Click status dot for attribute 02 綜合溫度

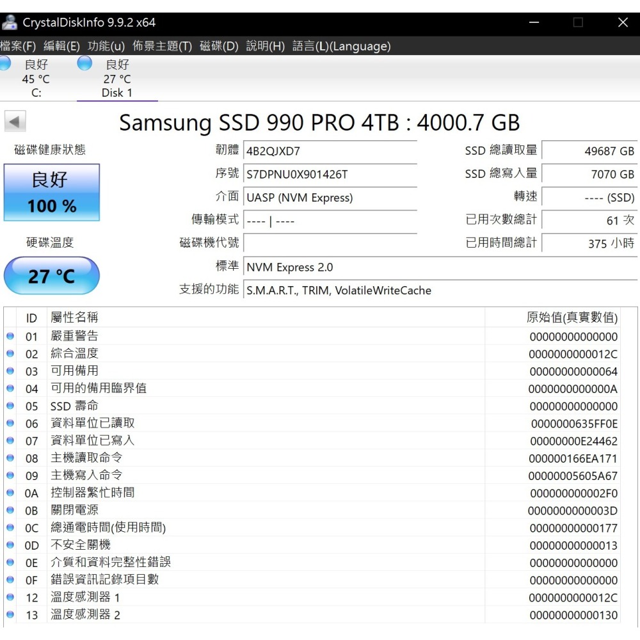(x=10, y=353)
